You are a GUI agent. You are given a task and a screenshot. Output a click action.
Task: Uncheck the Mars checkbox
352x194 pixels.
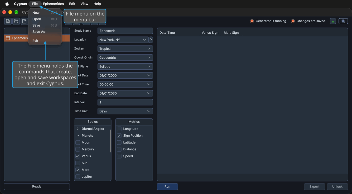point(78,170)
